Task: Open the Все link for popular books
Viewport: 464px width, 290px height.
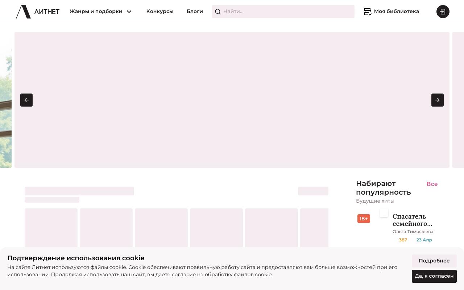Action: pos(432,184)
